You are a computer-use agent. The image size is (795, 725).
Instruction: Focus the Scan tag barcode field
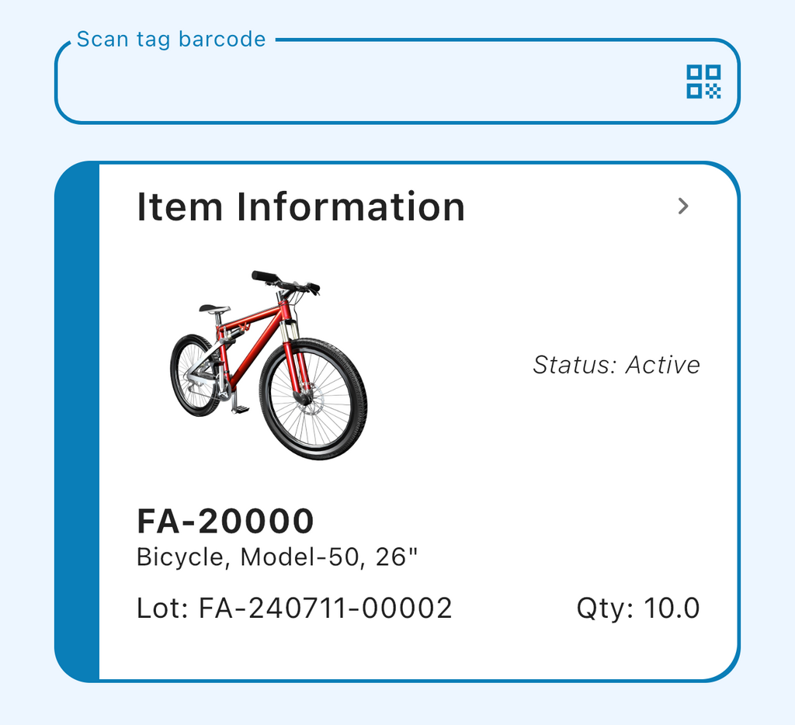click(365, 82)
